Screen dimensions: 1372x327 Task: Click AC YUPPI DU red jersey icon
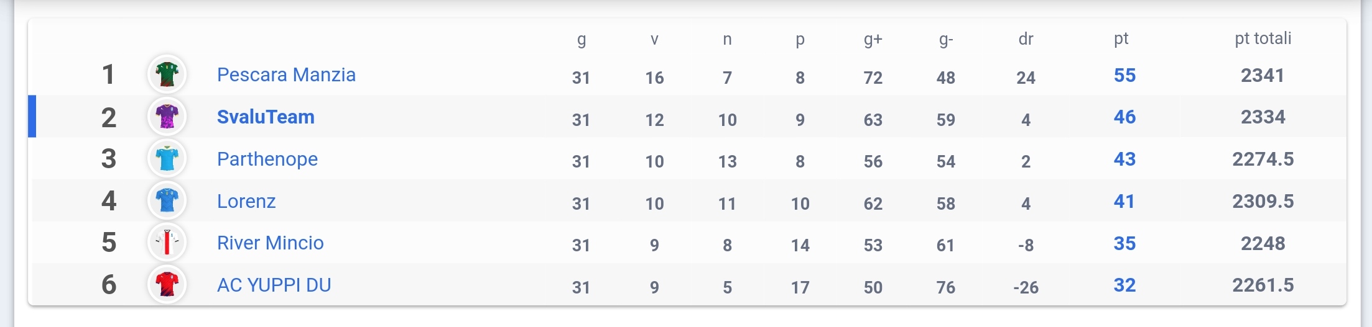[167, 284]
